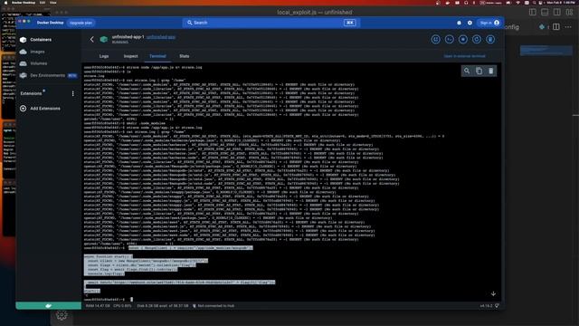Click the Disk usage status text
Viewport: 579px width, 326px height.
pyautogui.click(x=163, y=306)
